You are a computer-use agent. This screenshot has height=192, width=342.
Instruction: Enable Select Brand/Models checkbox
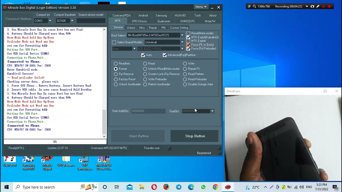coord(114,42)
